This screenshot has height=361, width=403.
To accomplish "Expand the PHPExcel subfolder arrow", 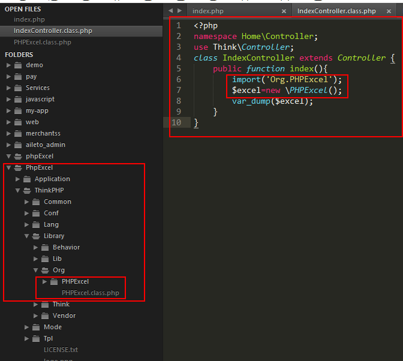I will coord(44,282).
